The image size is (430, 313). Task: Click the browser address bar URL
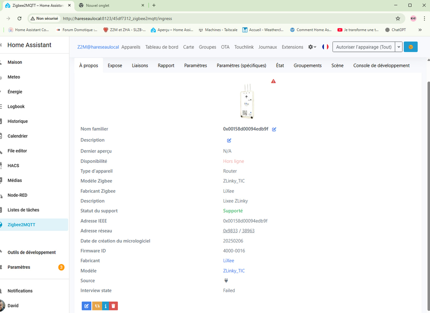tap(117, 18)
